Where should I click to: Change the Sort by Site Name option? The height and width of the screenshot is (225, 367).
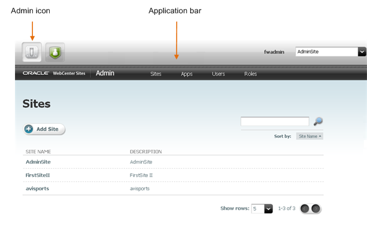click(x=310, y=136)
